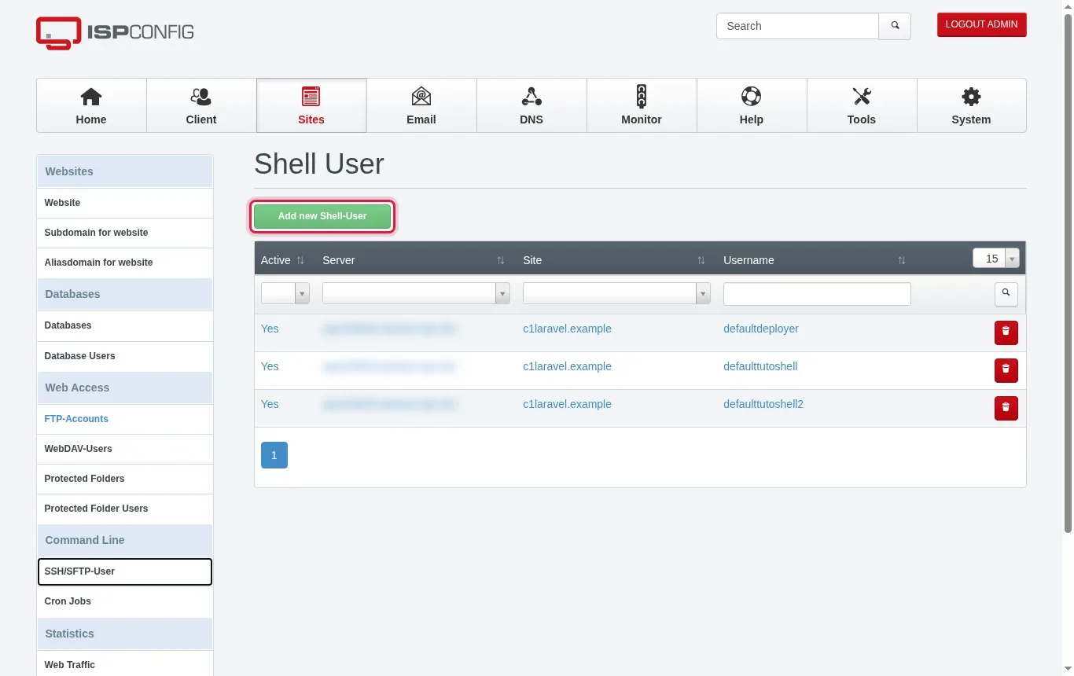1074x676 pixels.
Task: Click the Websites section header
Action: [125, 171]
